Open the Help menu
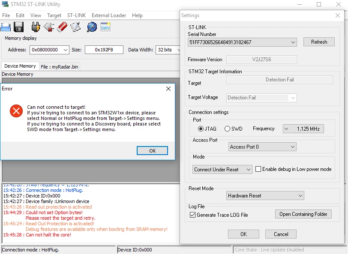This screenshot has height=254, width=348. 137,15
